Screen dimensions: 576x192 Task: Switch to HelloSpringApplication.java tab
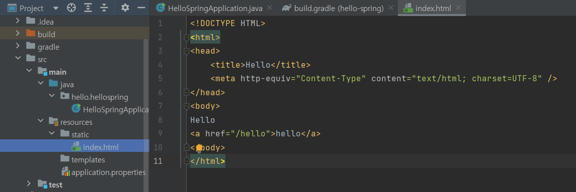click(215, 8)
